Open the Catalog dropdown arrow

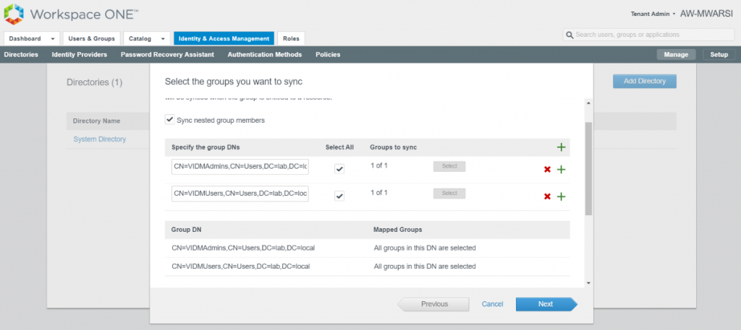click(x=163, y=39)
